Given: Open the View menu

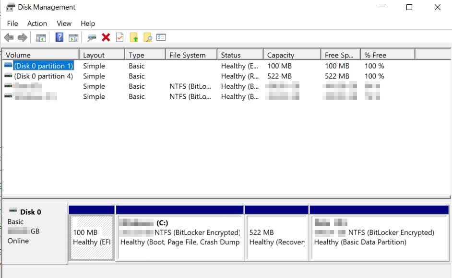Looking at the screenshot, I should point(64,23).
